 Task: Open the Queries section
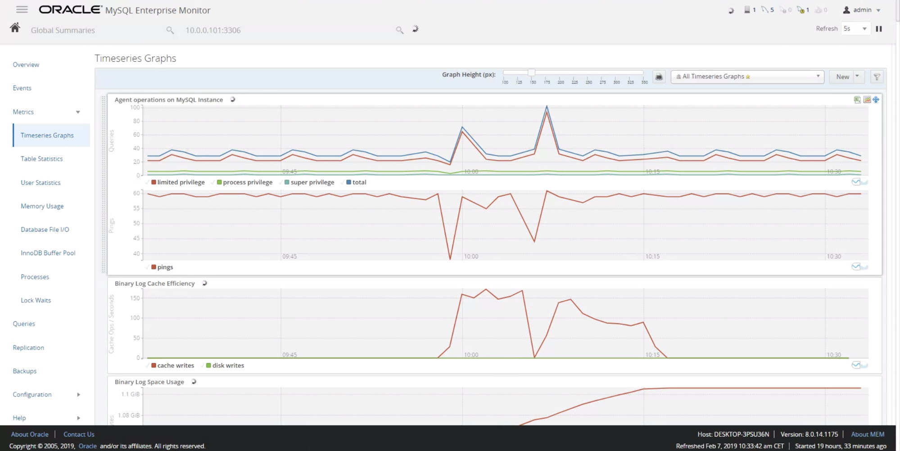point(24,324)
